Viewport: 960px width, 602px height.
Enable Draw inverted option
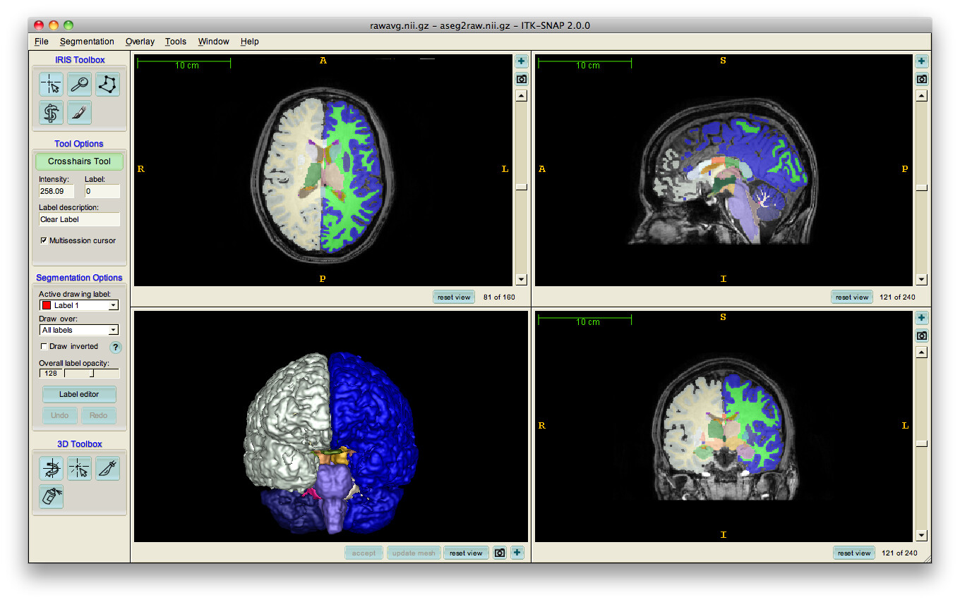pos(44,346)
